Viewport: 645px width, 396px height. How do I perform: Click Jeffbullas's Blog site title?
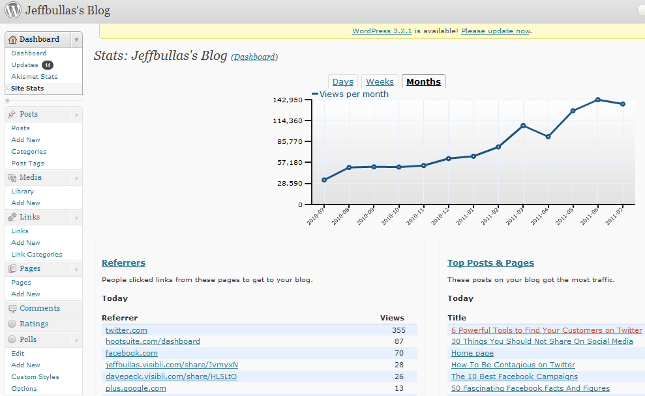[x=68, y=10]
